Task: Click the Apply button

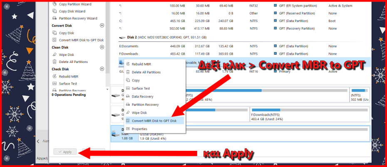Action: pos(65,152)
